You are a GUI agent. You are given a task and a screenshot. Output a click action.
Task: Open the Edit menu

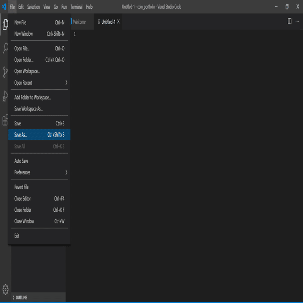click(21, 7)
